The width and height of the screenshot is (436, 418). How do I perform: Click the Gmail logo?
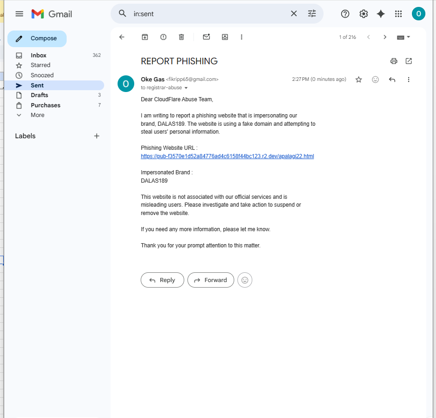tap(52, 14)
